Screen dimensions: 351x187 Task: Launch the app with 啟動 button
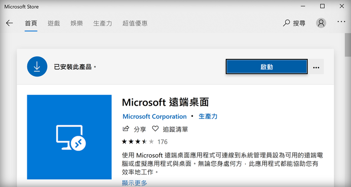pyautogui.click(x=267, y=67)
